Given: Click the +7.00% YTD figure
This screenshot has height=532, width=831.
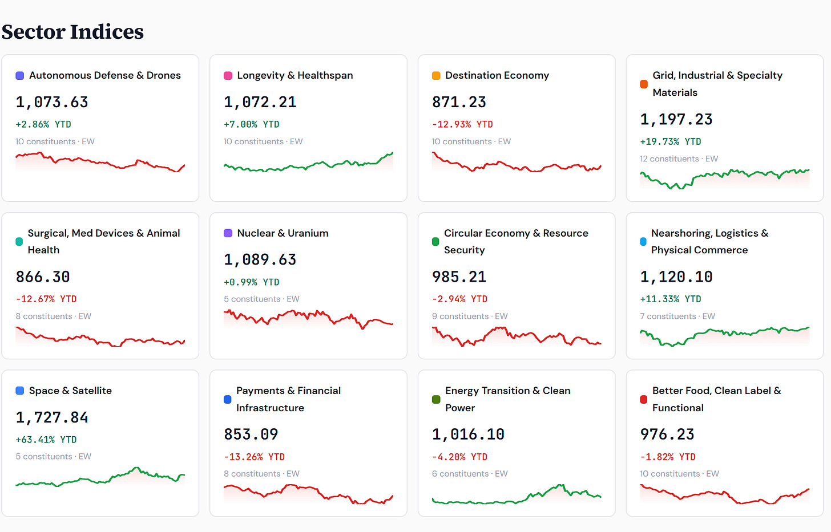Looking at the screenshot, I should [252, 124].
